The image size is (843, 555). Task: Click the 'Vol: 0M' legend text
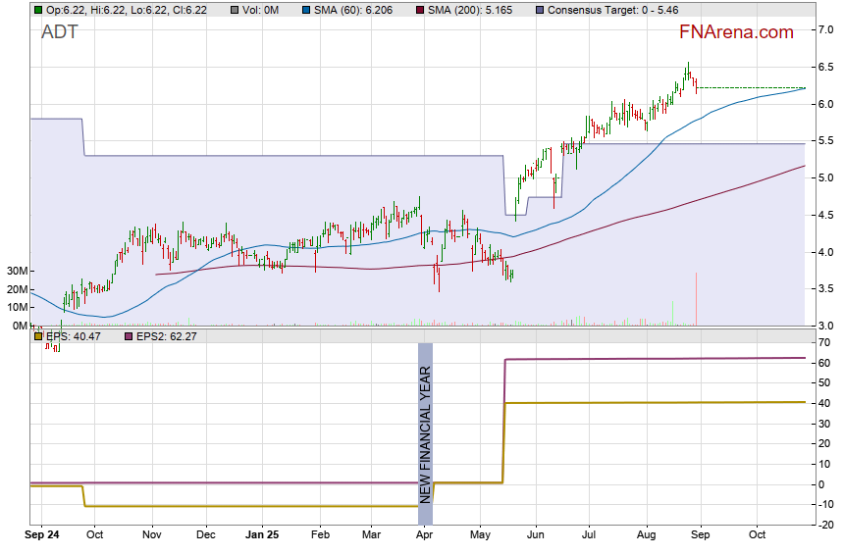pos(262,10)
